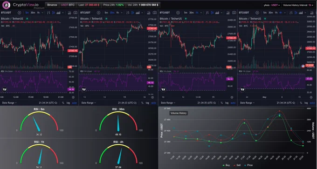Select 1h interval in third chart

click(197, 13)
